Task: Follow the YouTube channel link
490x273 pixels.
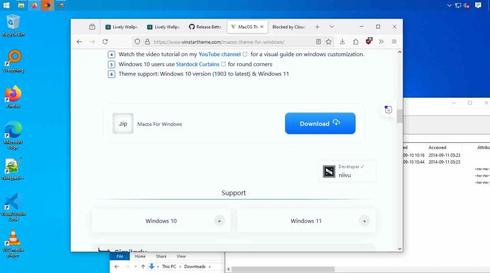Action: [220, 54]
